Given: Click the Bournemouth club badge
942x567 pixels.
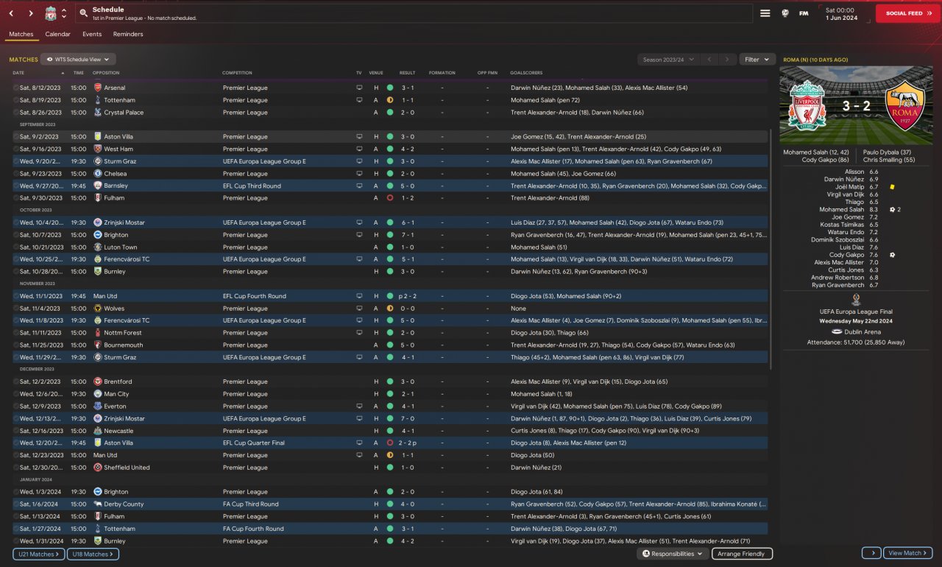Looking at the screenshot, I should (x=98, y=345).
